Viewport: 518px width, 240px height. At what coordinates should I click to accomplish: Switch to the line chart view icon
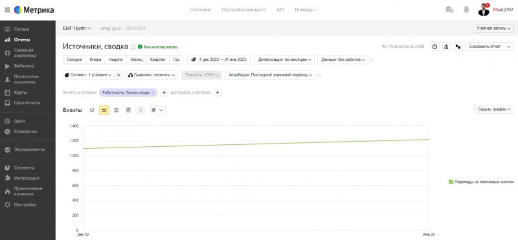104,110
